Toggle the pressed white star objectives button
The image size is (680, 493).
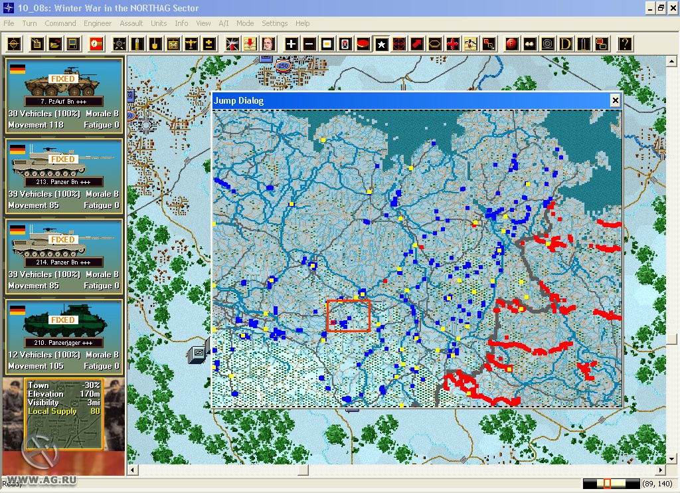click(381, 44)
